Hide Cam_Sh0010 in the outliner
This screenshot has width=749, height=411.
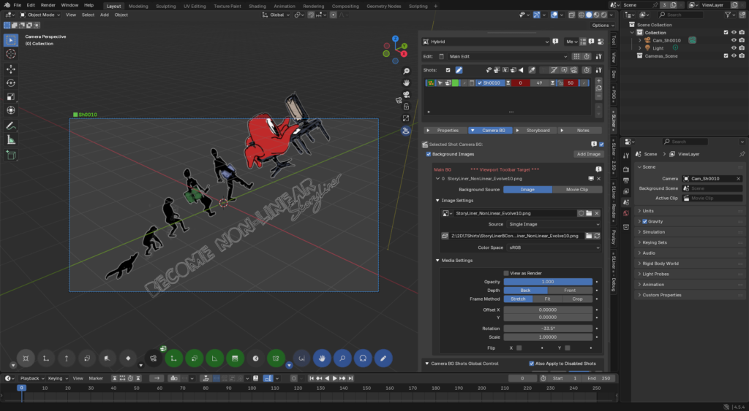point(734,40)
